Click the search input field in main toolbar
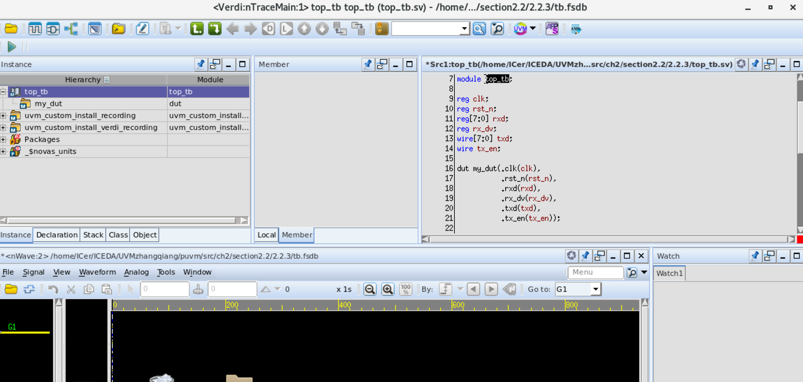This screenshot has height=382, width=803. [x=428, y=29]
